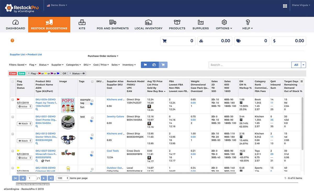Select the SKU-0008-DEMO row checkbox

(13, 168)
